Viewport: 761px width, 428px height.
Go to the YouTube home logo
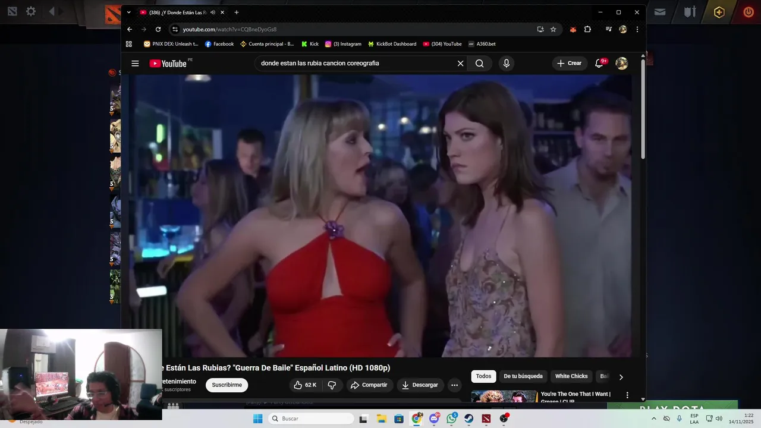point(168,64)
